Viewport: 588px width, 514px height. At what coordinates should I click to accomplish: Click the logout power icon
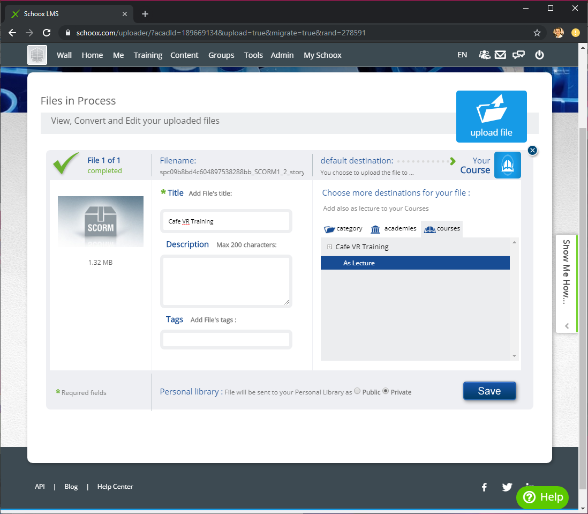point(539,55)
